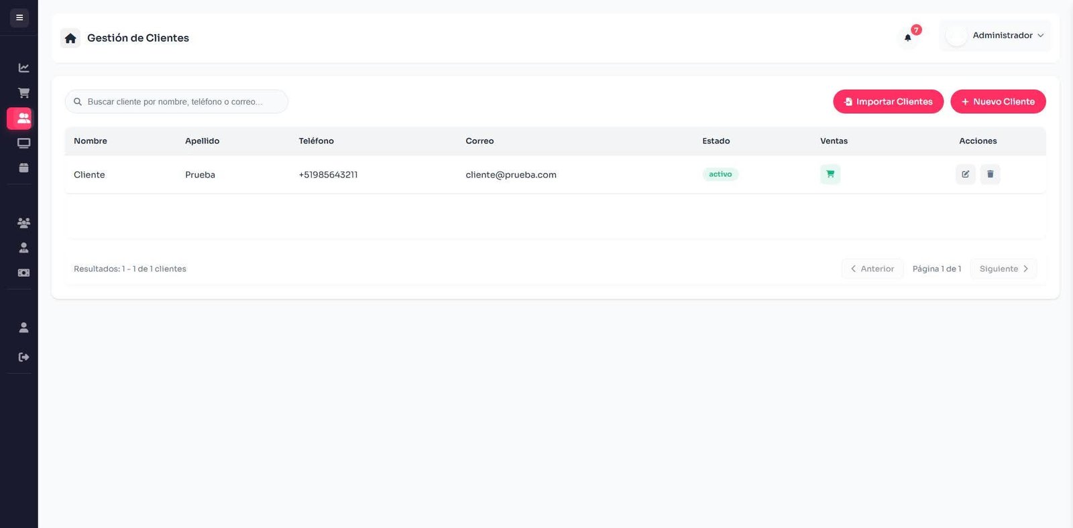Open the box inventory sidebar icon
Screen dimensions: 1073x528
click(23, 168)
